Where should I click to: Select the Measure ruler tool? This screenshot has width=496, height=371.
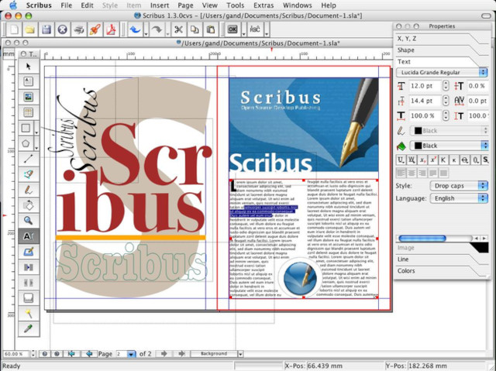29,297
